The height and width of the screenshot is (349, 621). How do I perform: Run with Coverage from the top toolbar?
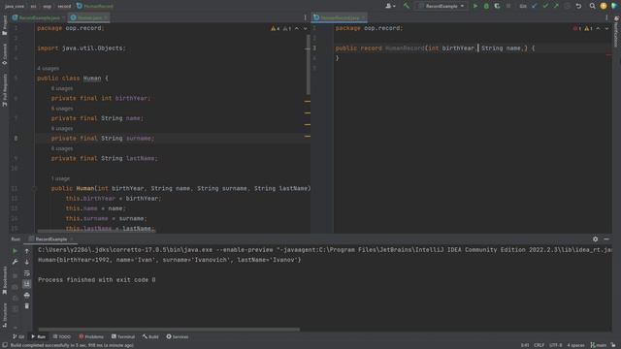(x=497, y=6)
